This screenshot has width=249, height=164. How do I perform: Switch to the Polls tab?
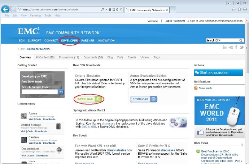pyautogui.click(x=120, y=57)
